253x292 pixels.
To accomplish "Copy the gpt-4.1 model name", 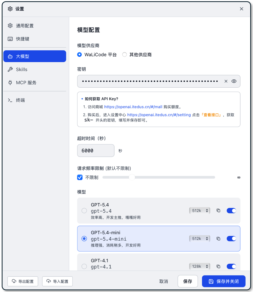I will click(218, 266).
